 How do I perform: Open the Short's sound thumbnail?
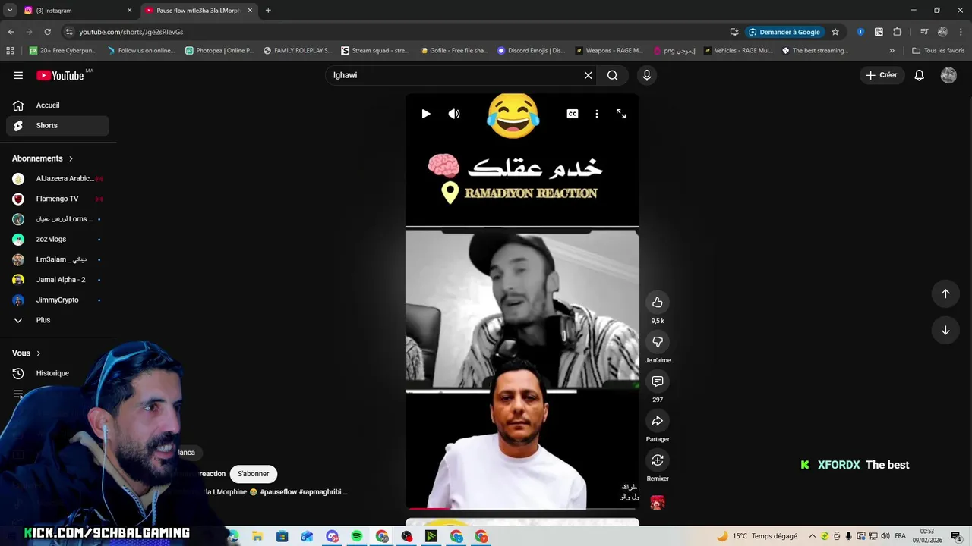658,503
